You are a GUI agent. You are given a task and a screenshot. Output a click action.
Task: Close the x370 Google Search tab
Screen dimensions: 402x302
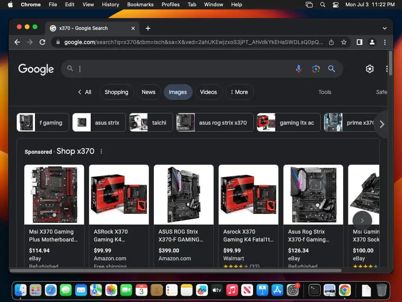pyautogui.click(x=133, y=28)
